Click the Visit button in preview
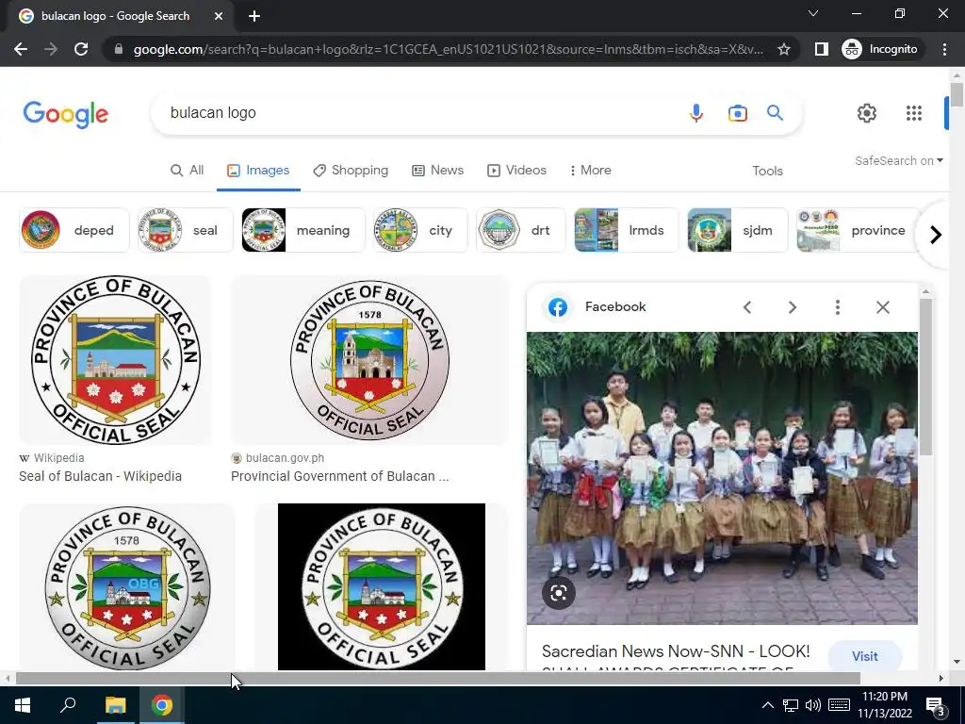Image resolution: width=965 pixels, height=724 pixels. (865, 656)
